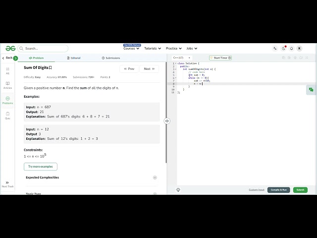
Task: Click line number 11 in the editor
Action: point(173,93)
